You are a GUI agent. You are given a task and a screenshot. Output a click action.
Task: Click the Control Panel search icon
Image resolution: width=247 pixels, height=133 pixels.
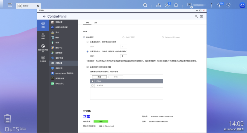point(196,16)
